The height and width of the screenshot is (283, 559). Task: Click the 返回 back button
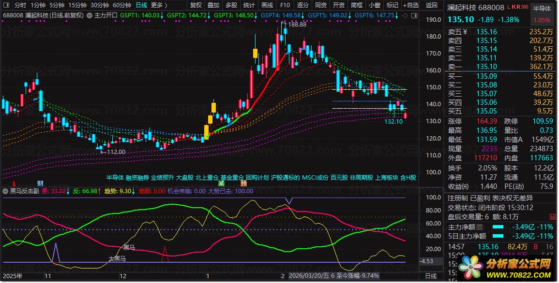tap(431, 5)
